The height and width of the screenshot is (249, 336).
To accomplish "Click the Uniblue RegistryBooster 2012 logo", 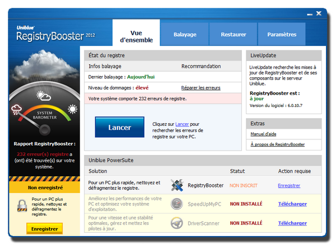I will [55, 34].
